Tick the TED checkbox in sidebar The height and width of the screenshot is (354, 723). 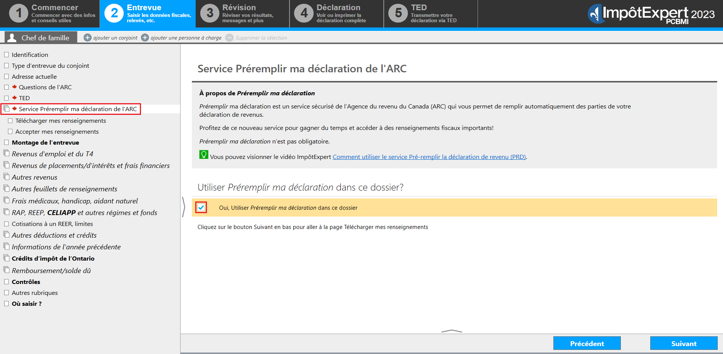[6, 98]
